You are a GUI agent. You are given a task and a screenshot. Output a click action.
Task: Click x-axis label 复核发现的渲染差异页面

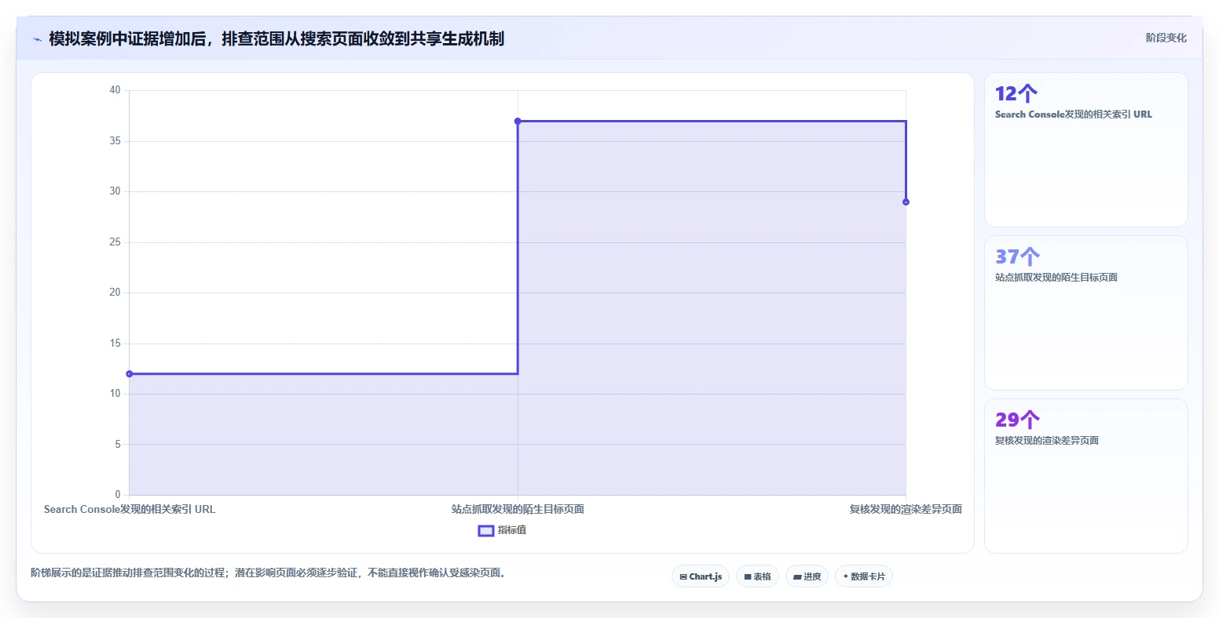[x=906, y=510]
